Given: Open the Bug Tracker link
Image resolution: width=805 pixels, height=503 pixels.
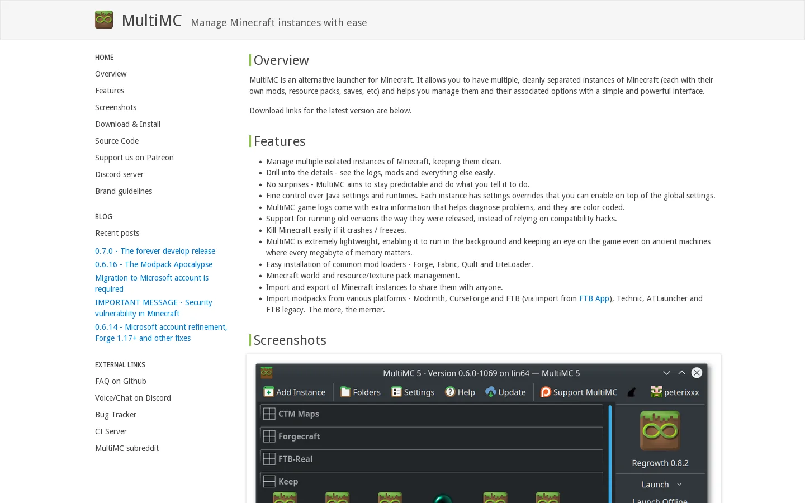Looking at the screenshot, I should pos(116,415).
